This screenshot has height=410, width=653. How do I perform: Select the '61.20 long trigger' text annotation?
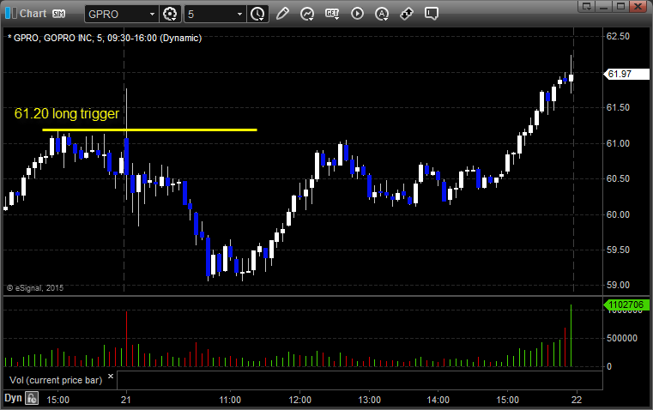[67, 113]
